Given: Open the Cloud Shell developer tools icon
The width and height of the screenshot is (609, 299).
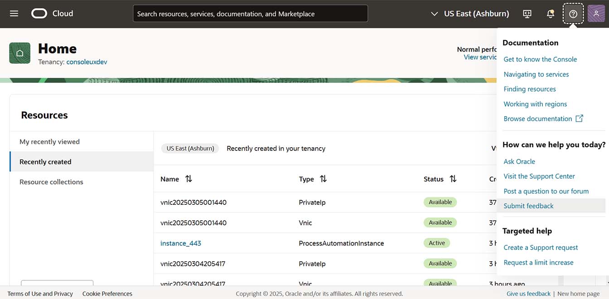Looking at the screenshot, I should tap(527, 14).
